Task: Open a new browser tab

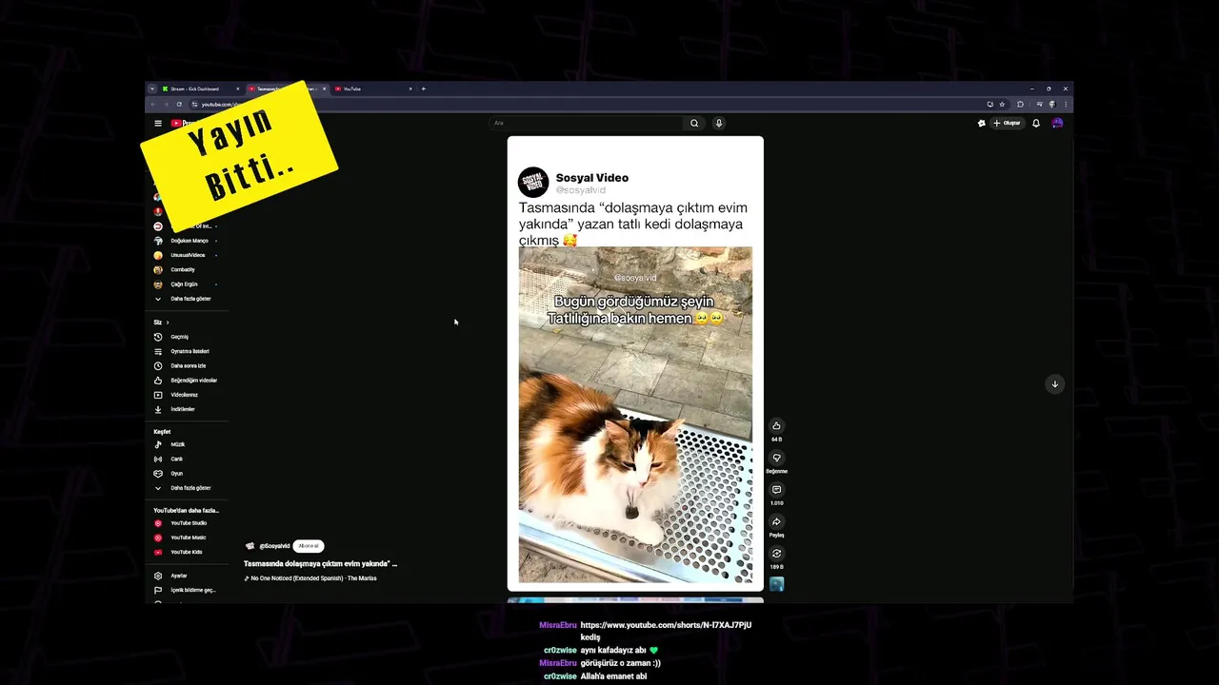Action: point(424,88)
